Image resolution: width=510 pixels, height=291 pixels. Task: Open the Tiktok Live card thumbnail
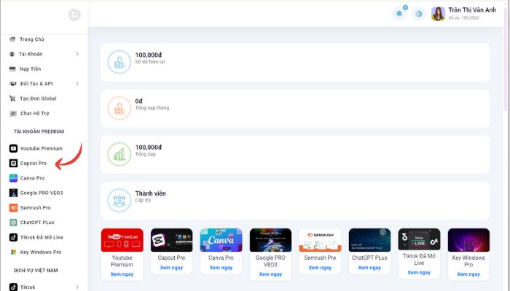coord(419,239)
